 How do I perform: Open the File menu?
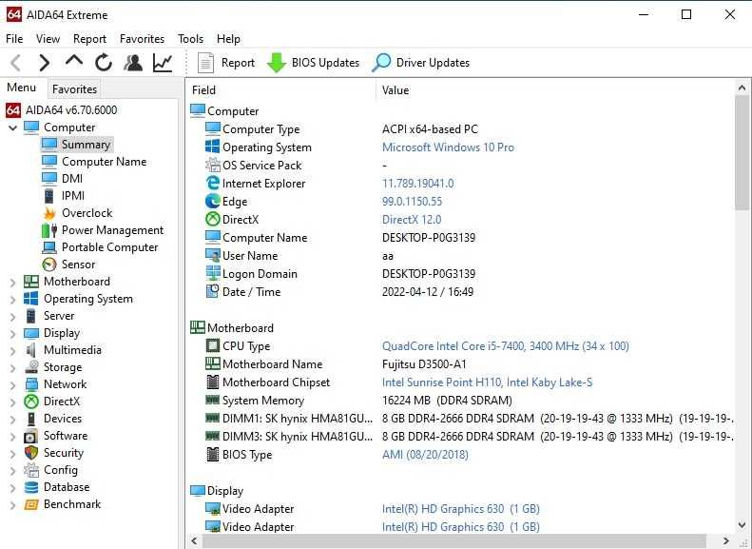(x=14, y=39)
